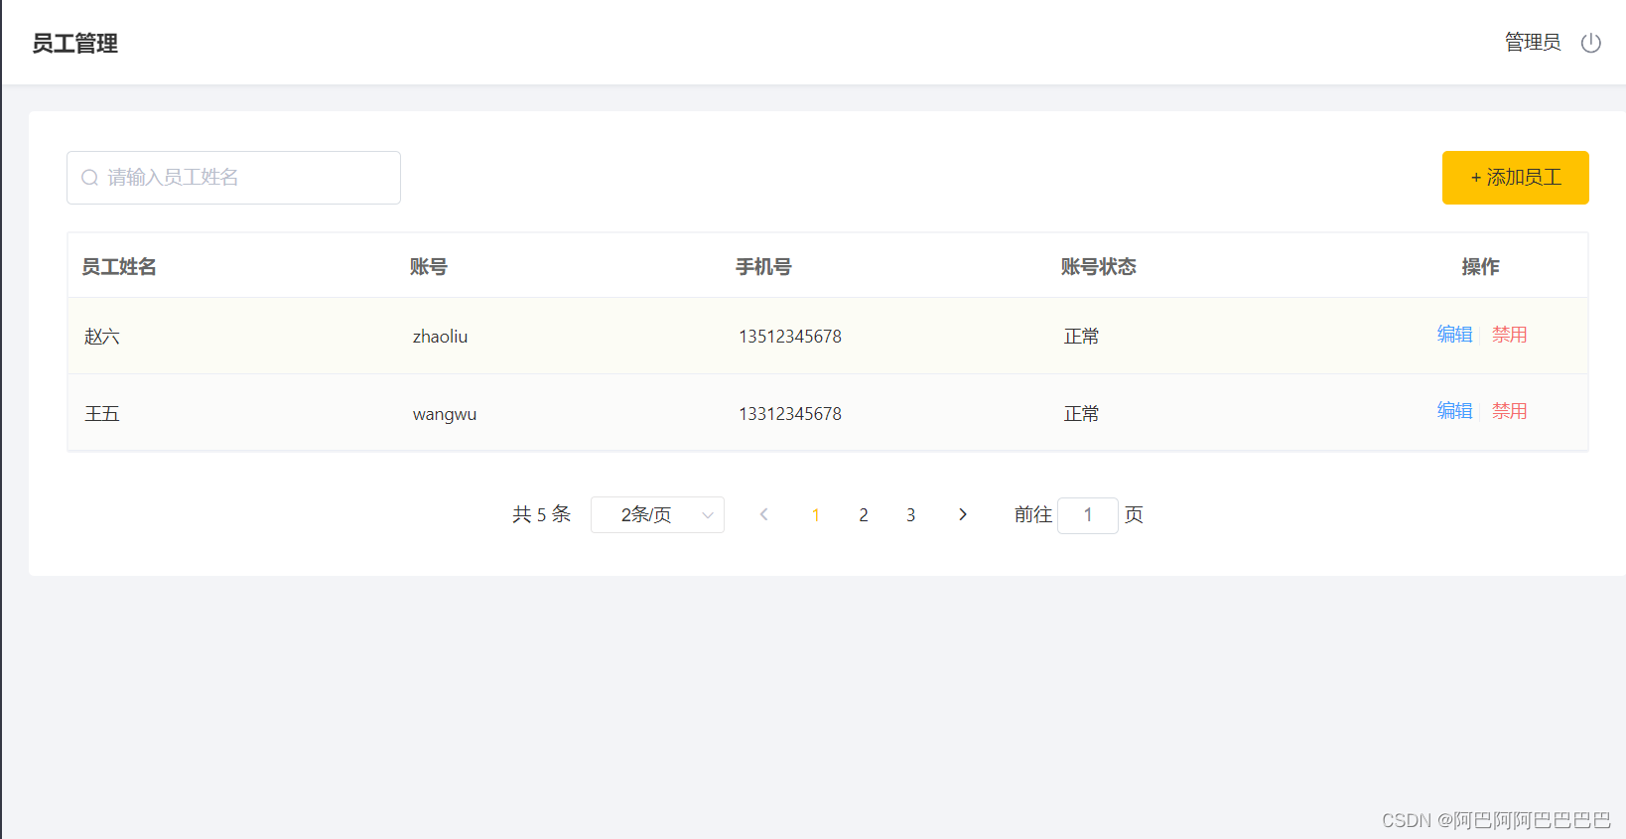
Task: Click the zhaoliu account cell
Action: point(440,337)
